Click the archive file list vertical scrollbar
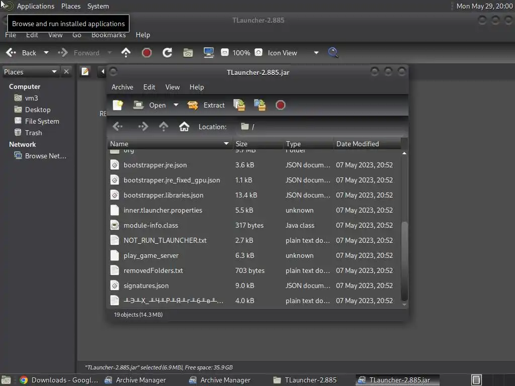This screenshot has width=515, height=386. pos(404,261)
